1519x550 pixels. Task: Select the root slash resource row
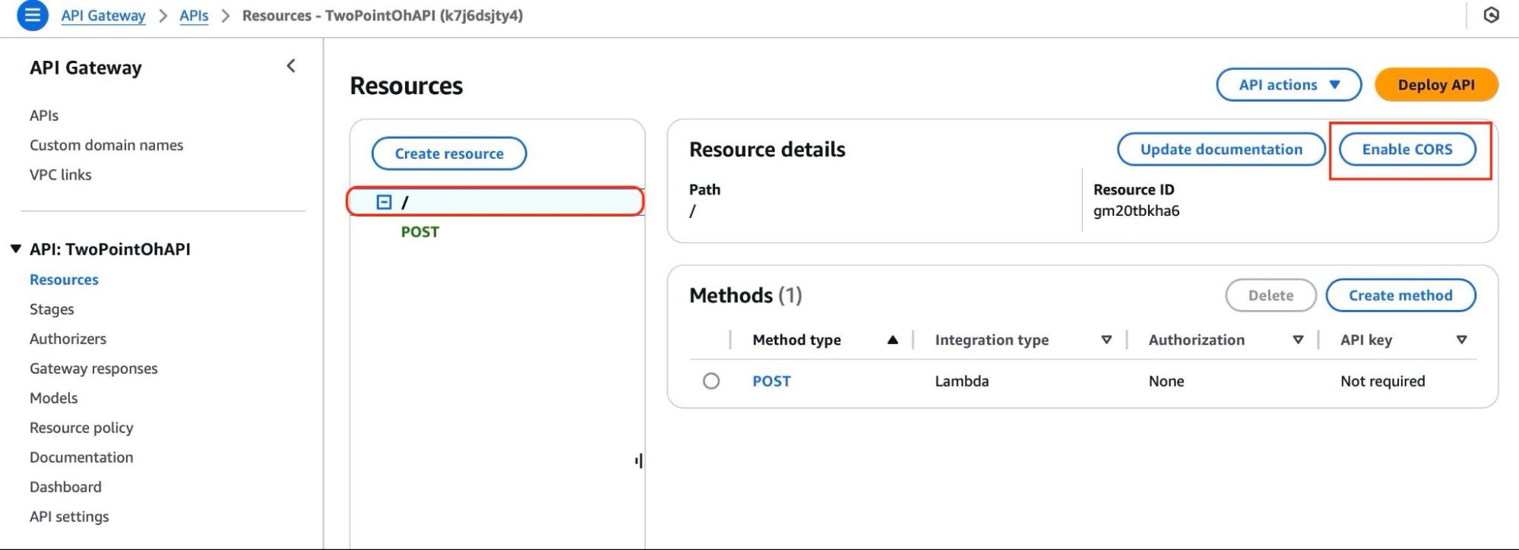[495, 201]
